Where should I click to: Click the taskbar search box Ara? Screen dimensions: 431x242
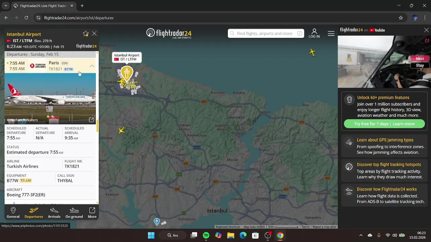pyautogui.click(x=173, y=235)
